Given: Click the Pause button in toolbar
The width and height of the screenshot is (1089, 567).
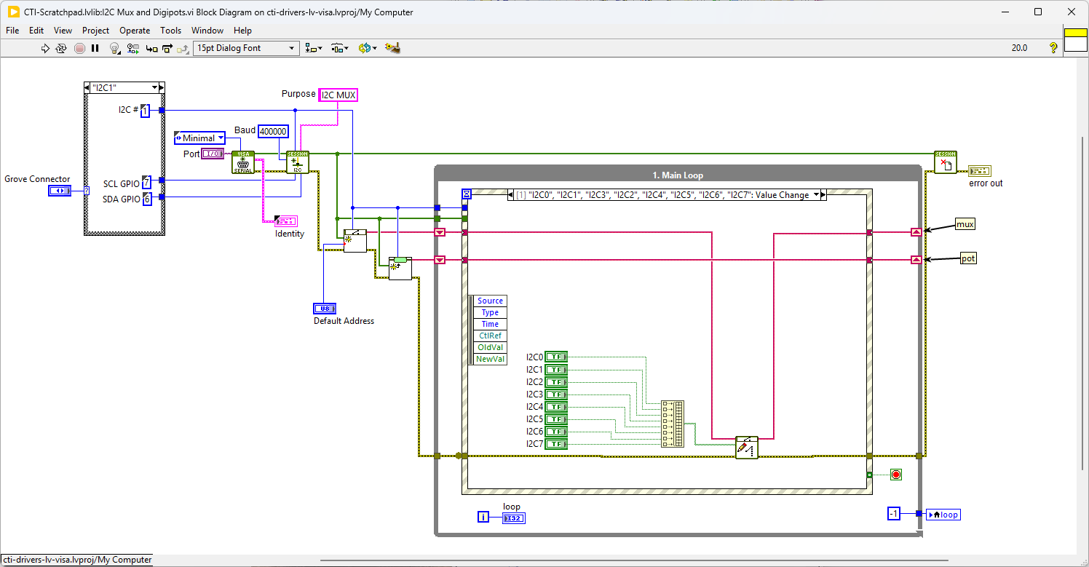Looking at the screenshot, I should tap(95, 48).
